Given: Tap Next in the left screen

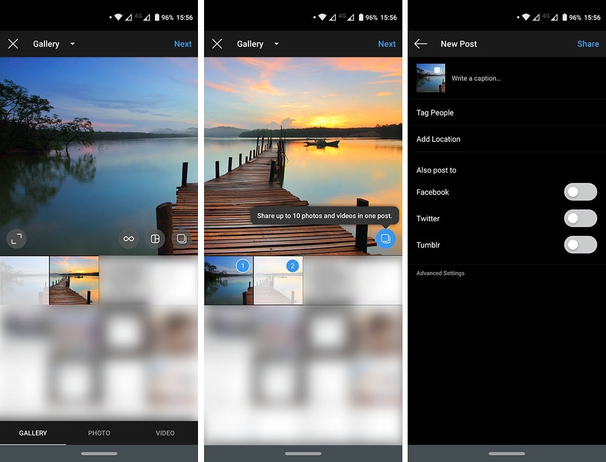Looking at the screenshot, I should pos(182,44).
